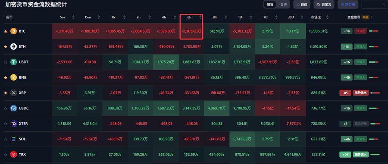
Task: Sort by 市值($) column arrows
Action: [327, 17]
